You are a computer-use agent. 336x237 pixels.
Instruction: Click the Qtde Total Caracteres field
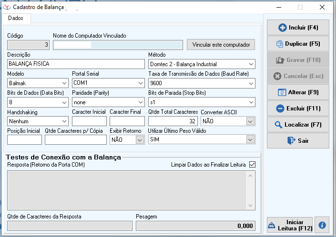(x=173, y=121)
